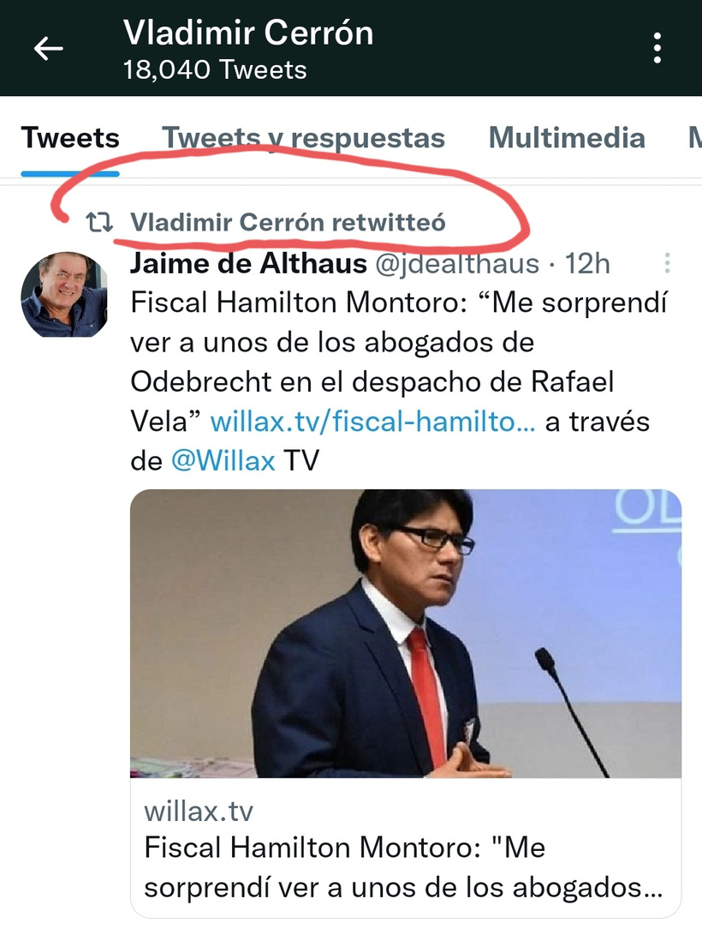Image resolution: width=702 pixels, height=929 pixels.
Task: Tap the back arrow icon
Action: click(x=49, y=48)
